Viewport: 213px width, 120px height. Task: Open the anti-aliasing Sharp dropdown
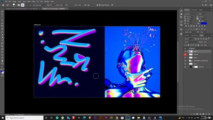click(x=203, y=32)
